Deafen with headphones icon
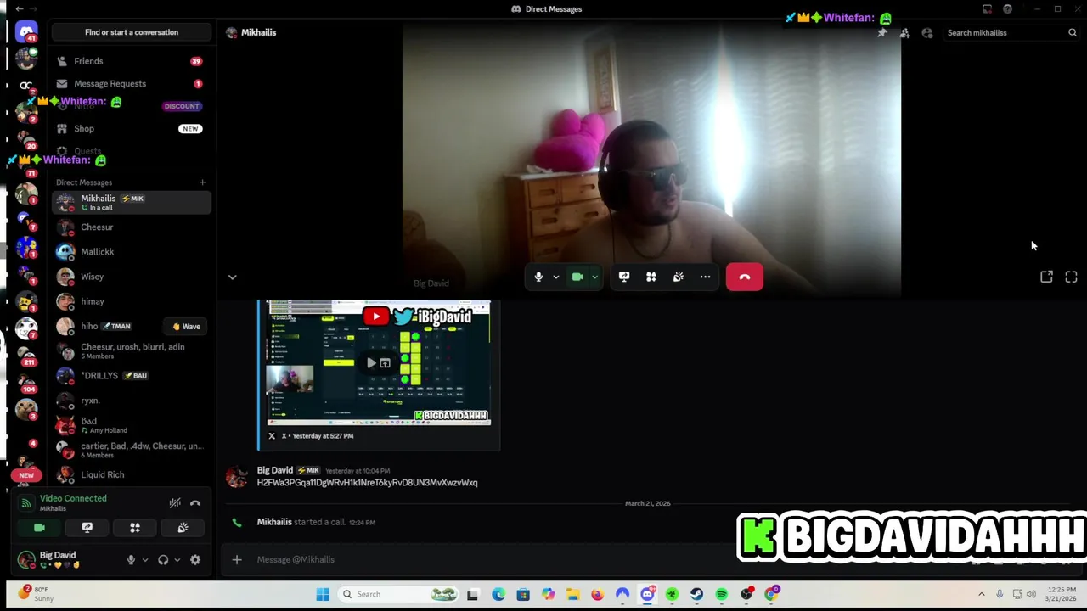The image size is (1087, 611). click(x=163, y=559)
